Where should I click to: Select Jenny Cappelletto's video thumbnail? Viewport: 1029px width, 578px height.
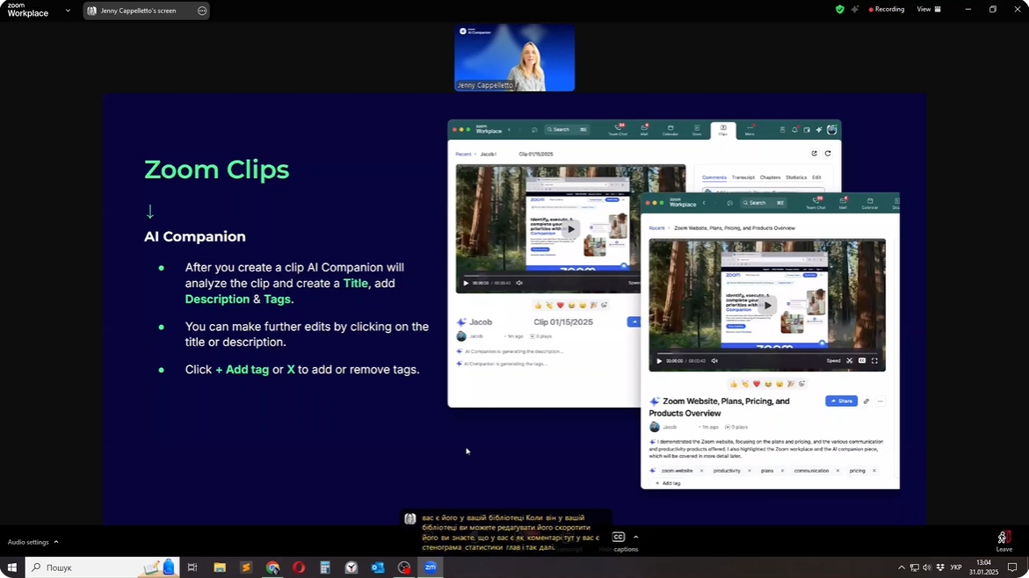(x=515, y=58)
